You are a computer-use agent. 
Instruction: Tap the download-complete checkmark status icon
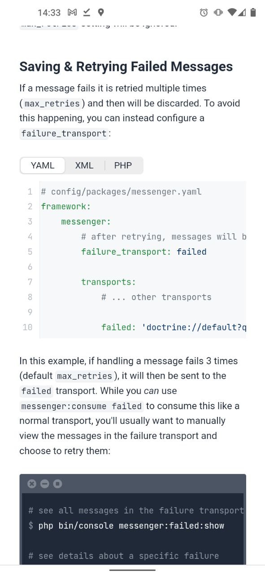(87, 12)
